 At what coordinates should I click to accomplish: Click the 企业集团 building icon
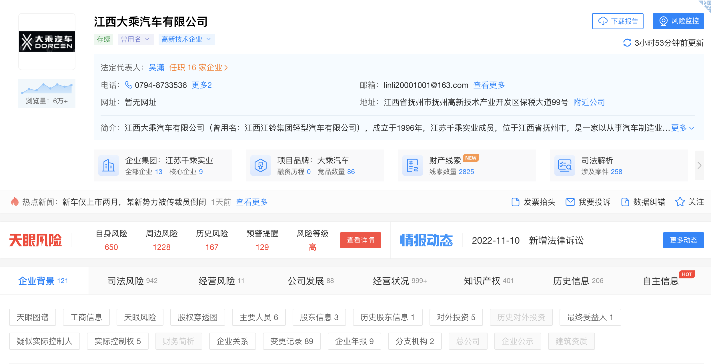tap(109, 165)
